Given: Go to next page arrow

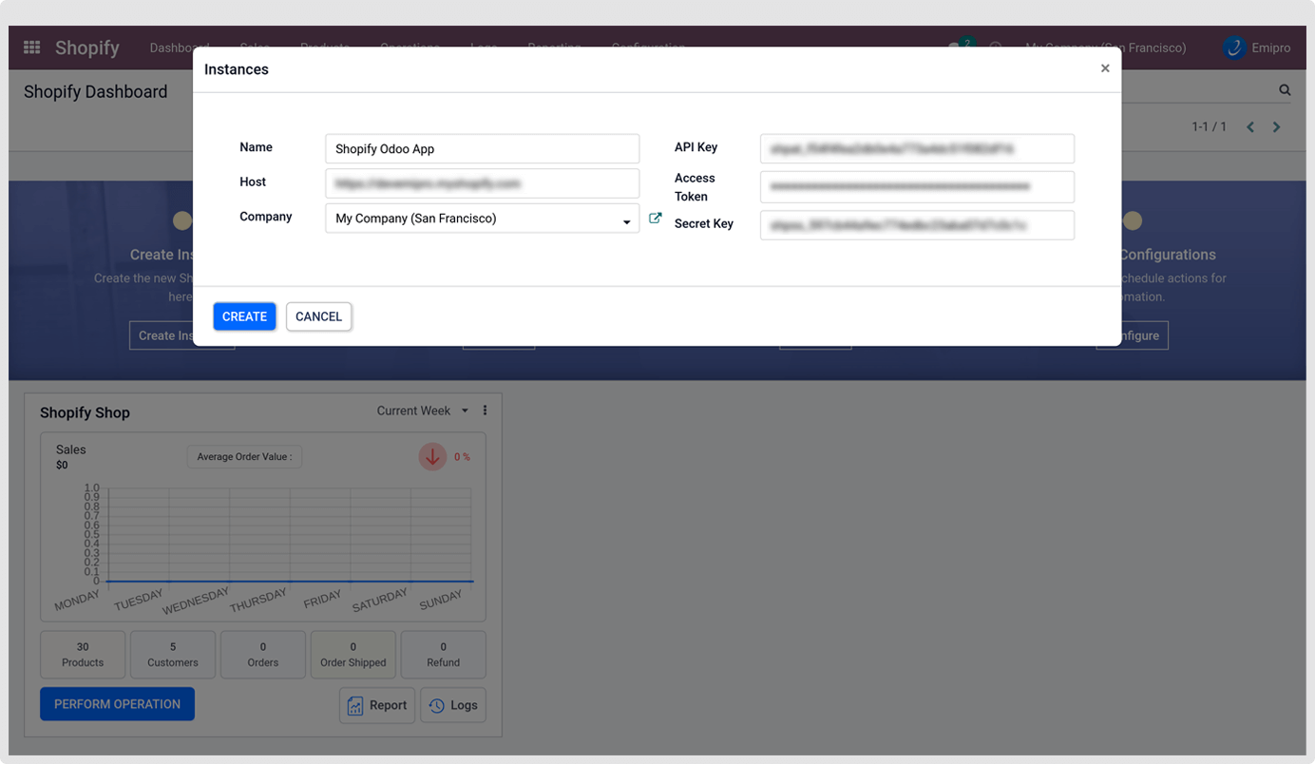Looking at the screenshot, I should [x=1276, y=127].
